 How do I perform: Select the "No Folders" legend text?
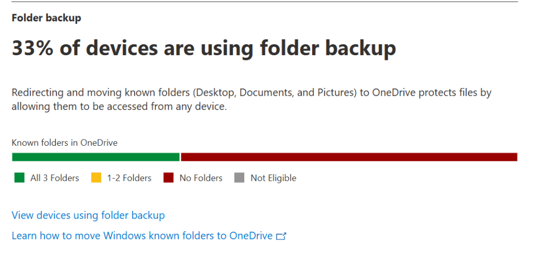201,178
